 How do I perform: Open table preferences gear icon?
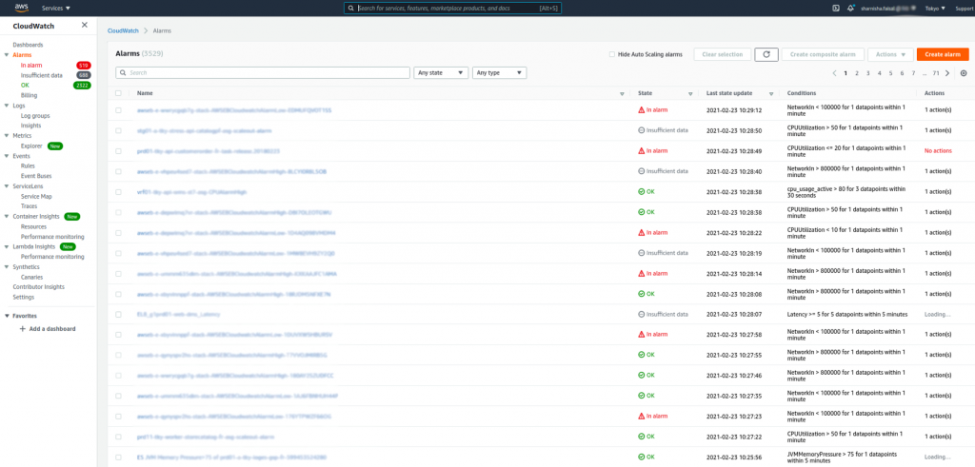[964, 73]
